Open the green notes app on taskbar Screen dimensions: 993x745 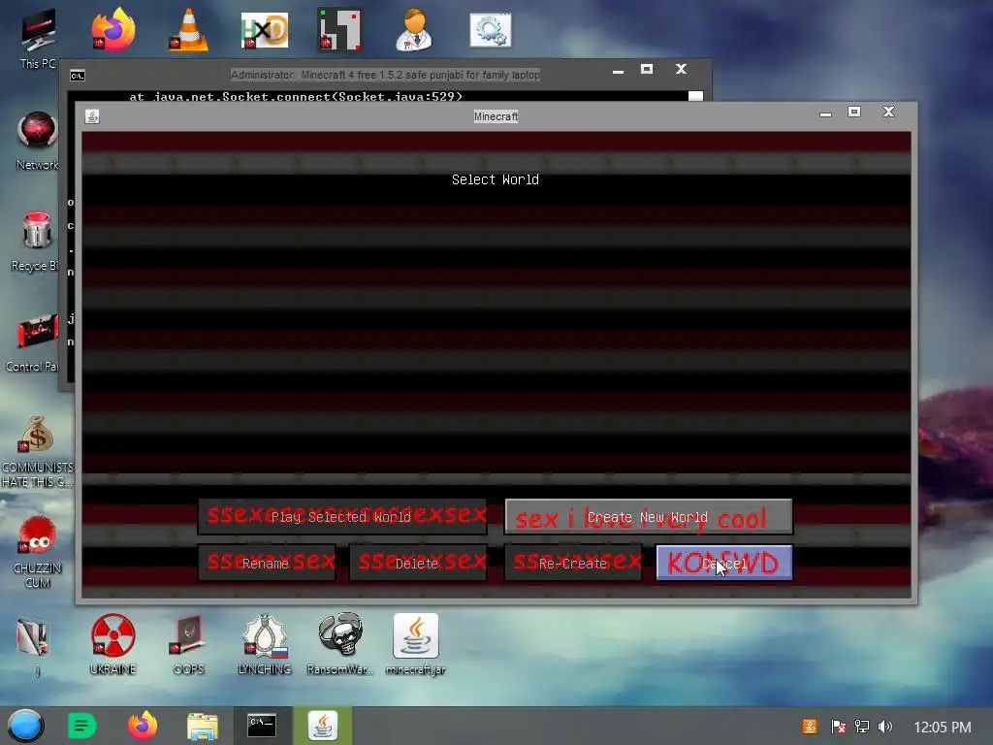82,726
